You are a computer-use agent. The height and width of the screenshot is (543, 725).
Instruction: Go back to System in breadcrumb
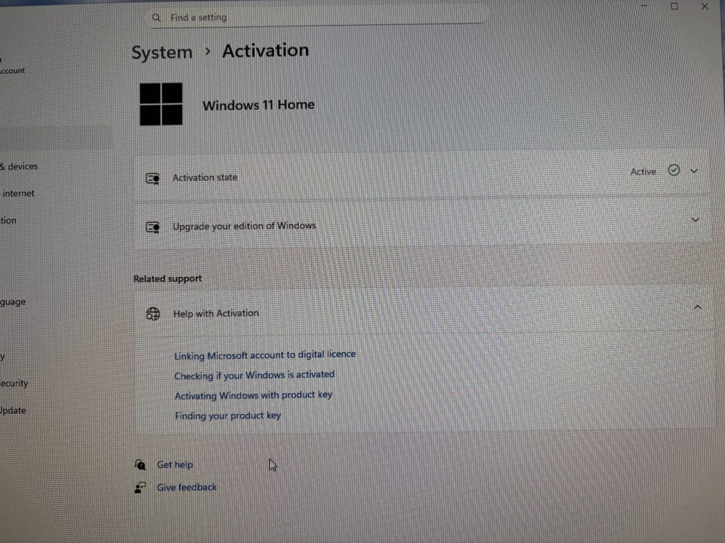pyautogui.click(x=162, y=52)
